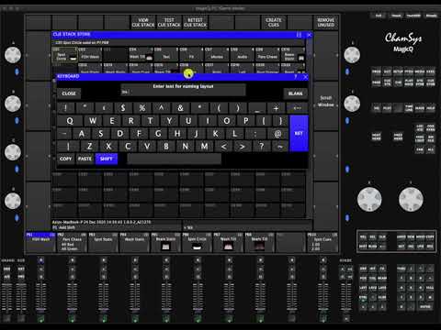This screenshot has height=330, width=441.
Task: Toggle the blue button below the top-right encoder
Action: pos(347,71)
